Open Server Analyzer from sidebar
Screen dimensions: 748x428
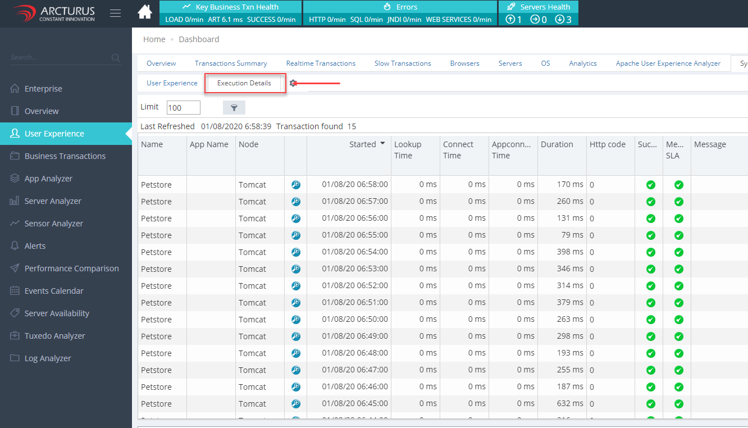(53, 201)
